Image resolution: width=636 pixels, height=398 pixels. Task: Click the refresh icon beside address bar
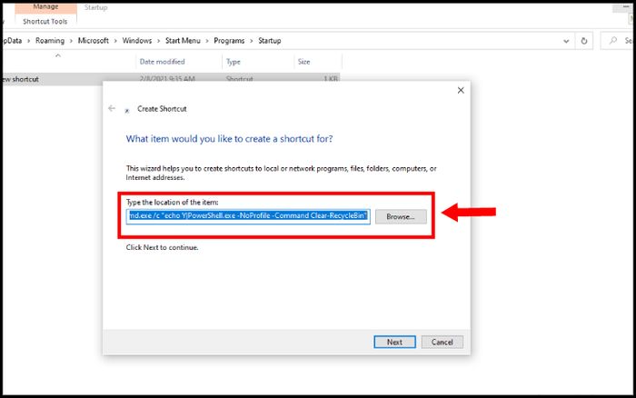pyautogui.click(x=584, y=41)
